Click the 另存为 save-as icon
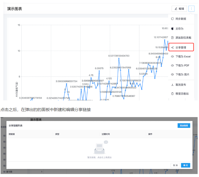Viewport: 199px width, 177px height. (x=172, y=29)
